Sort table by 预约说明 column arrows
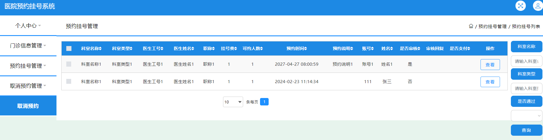Viewport: 543px width, 140px height. 352,49
